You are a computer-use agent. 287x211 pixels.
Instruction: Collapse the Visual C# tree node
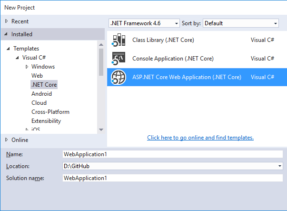(17, 58)
